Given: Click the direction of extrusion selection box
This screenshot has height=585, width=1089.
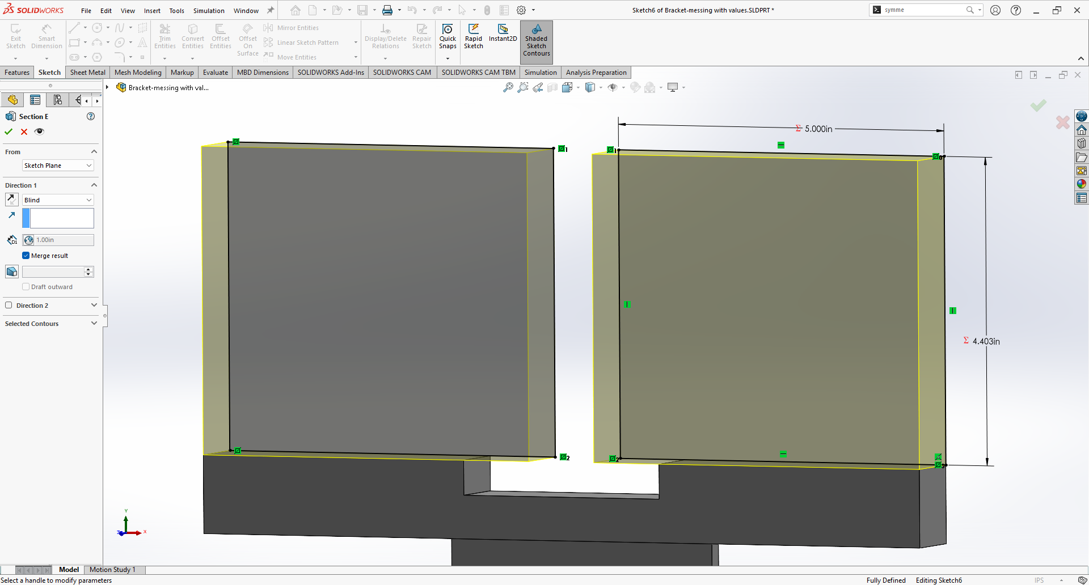Looking at the screenshot, I should (58, 218).
